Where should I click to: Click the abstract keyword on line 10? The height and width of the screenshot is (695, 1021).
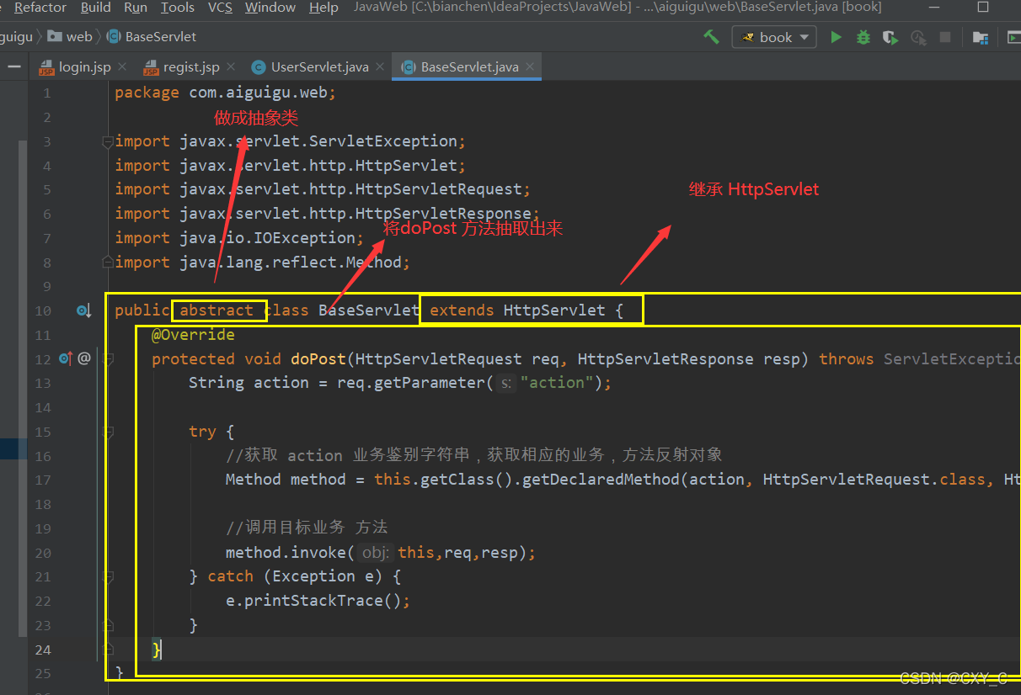(216, 310)
